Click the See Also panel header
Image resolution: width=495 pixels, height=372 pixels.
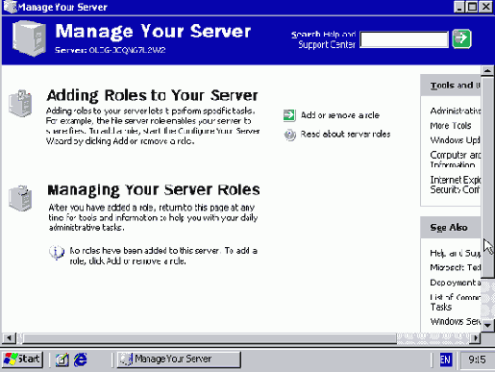tap(451, 228)
